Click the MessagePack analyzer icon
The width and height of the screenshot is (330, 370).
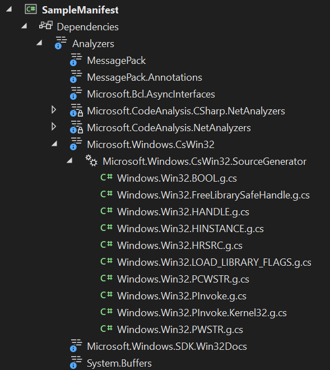coord(76,59)
